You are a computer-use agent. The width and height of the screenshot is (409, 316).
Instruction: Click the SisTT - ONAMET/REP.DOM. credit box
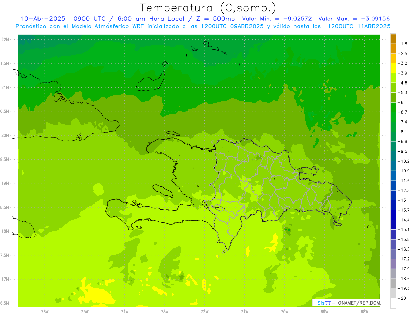coord(347,303)
